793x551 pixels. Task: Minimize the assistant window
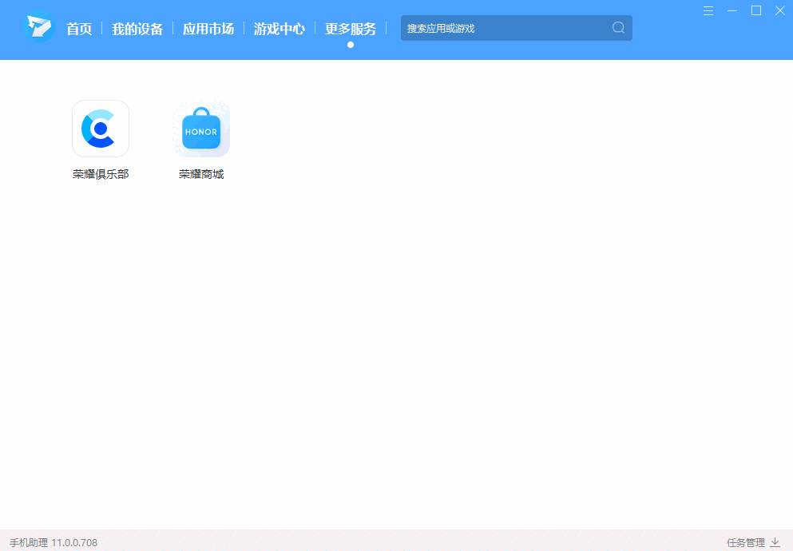732,11
